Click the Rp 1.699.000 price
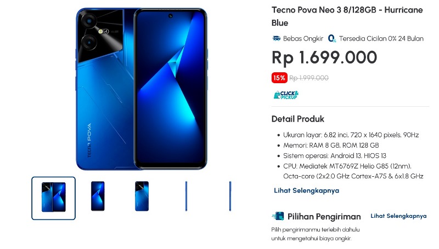The height and width of the screenshot is (249, 439). coord(324,57)
